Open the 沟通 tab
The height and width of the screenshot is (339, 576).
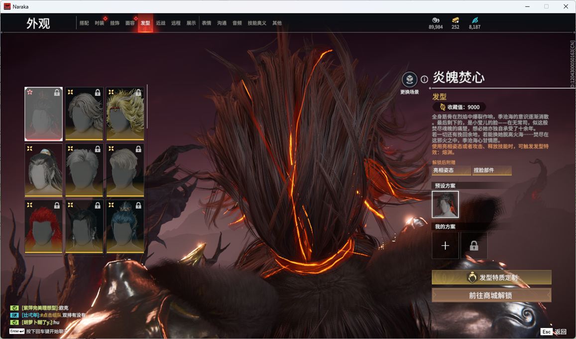222,23
